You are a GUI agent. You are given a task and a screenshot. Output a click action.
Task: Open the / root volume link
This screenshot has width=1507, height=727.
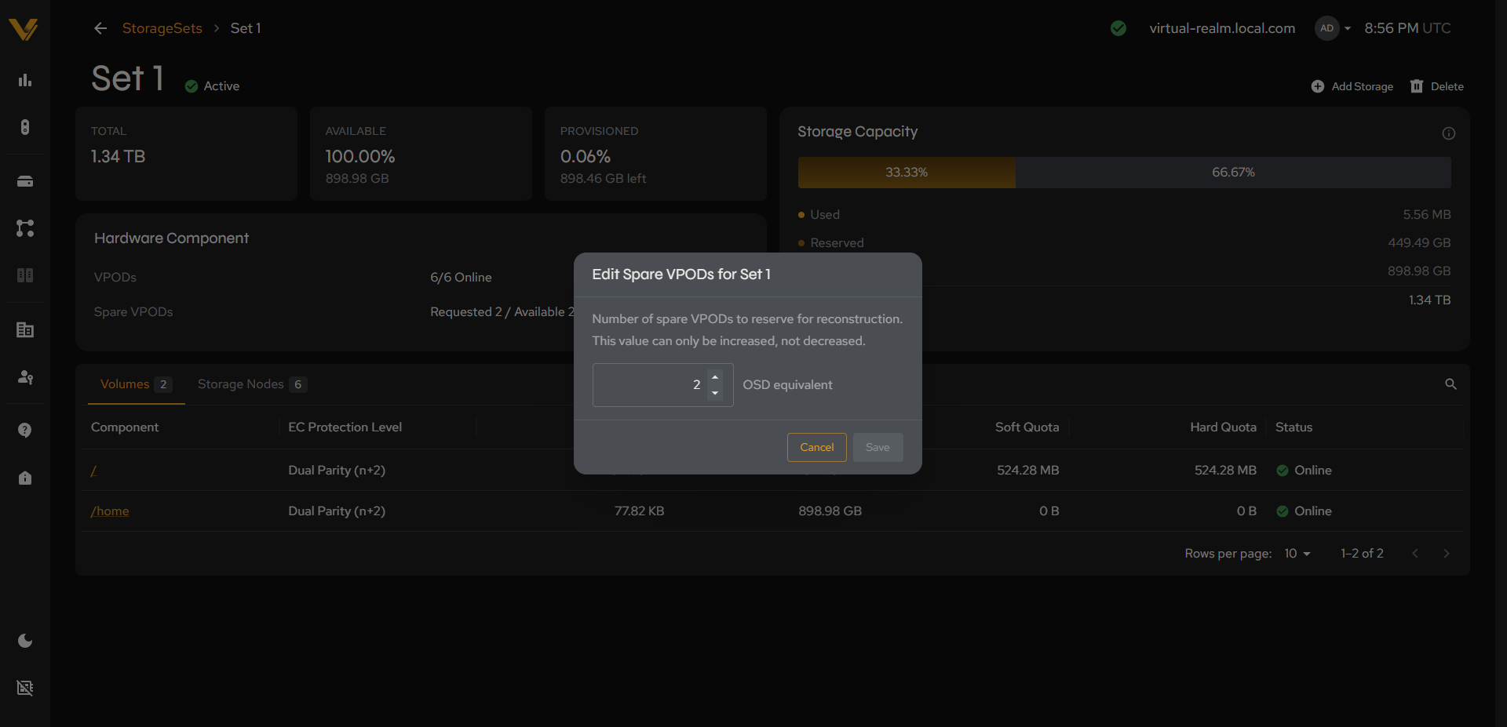tap(93, 471)
